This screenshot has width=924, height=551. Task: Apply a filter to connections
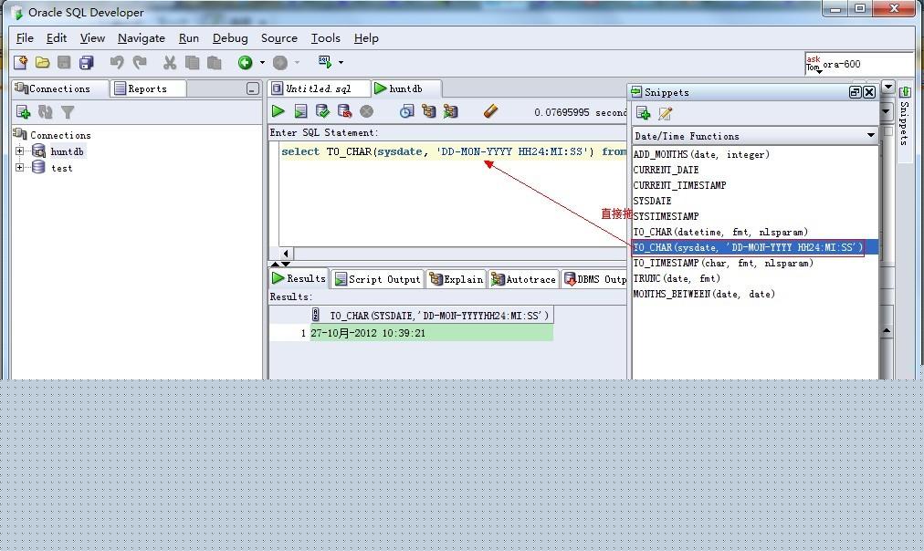tap(68, 112)
